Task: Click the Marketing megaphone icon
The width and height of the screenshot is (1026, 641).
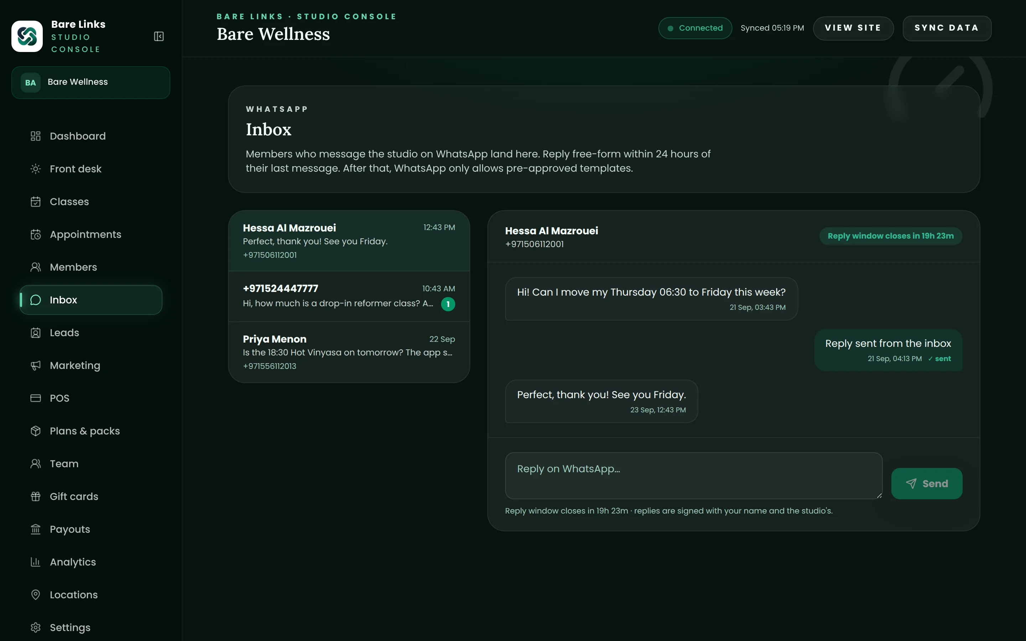Action: click(x=36, y=365)
